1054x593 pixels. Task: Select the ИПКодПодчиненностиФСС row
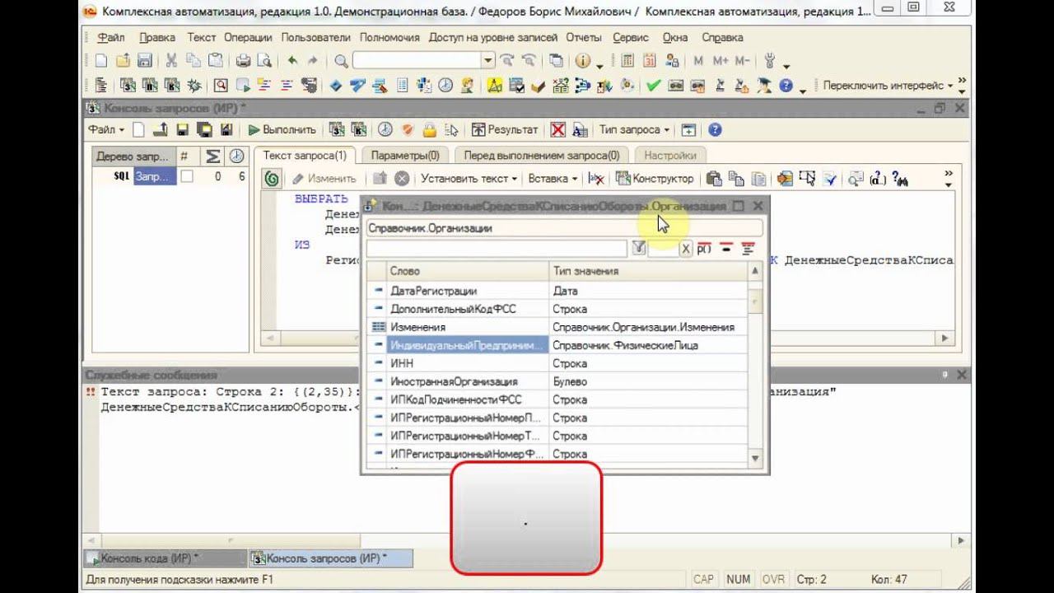pyautogui.click(x=557, y=399)
